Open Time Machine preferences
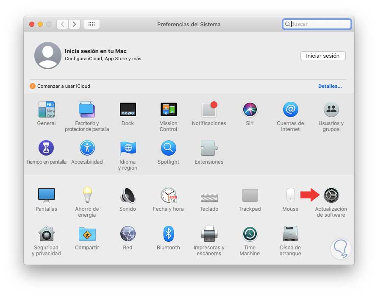This screenshot has height=296, width=378. click(250, 234)
